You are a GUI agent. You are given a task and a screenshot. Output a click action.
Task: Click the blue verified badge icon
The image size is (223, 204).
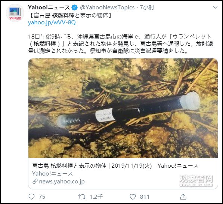click(74, 7)
